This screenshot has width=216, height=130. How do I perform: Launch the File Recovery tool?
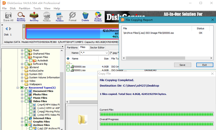pyautogui.click(x=34, y=17)
